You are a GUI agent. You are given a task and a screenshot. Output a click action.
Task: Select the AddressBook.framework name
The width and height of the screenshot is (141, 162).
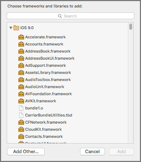pos(48,51)
